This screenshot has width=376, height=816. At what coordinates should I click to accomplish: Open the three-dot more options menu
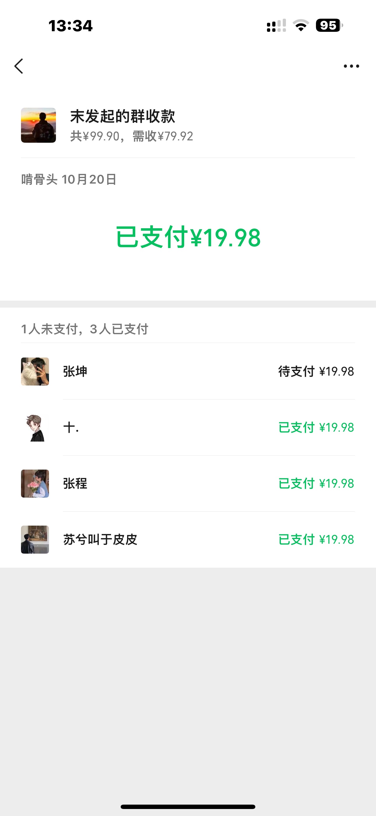tap(351, 66)
